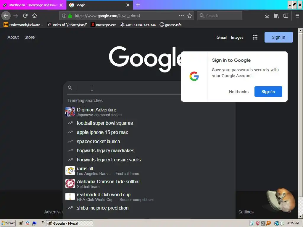Pick the 'rams nfl' suggestion
This screenshot has width=303, height=227.
point(149,171)
